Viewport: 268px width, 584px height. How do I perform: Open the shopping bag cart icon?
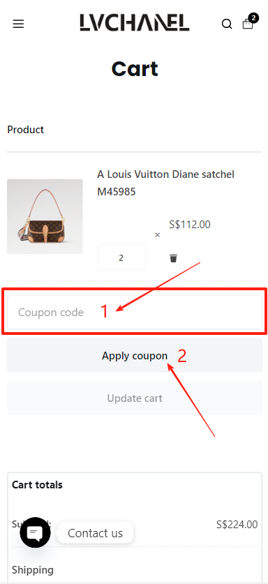point(248,24)
